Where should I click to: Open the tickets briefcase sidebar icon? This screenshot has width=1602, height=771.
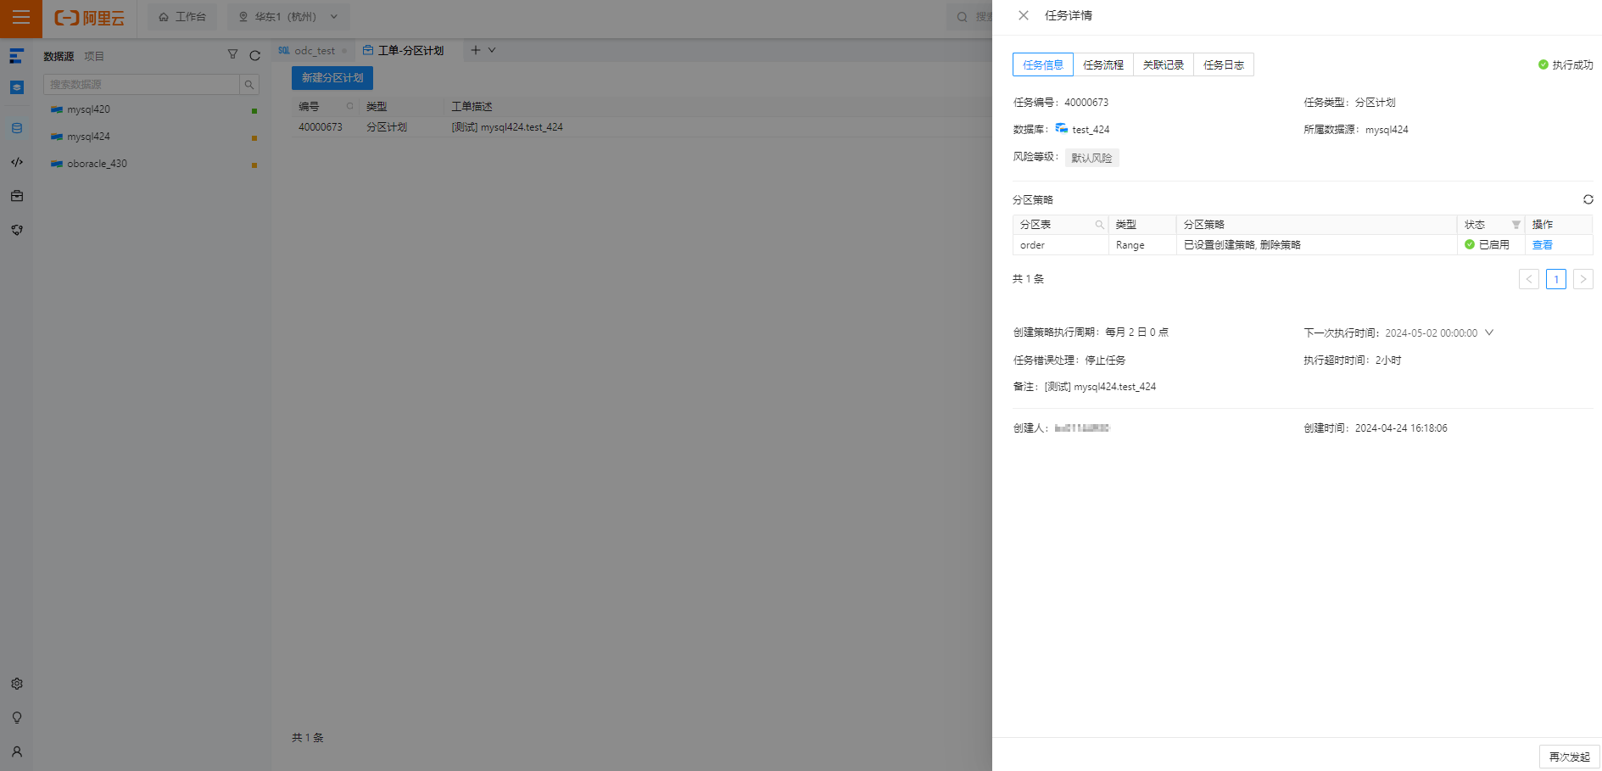[x=16, y=196]
